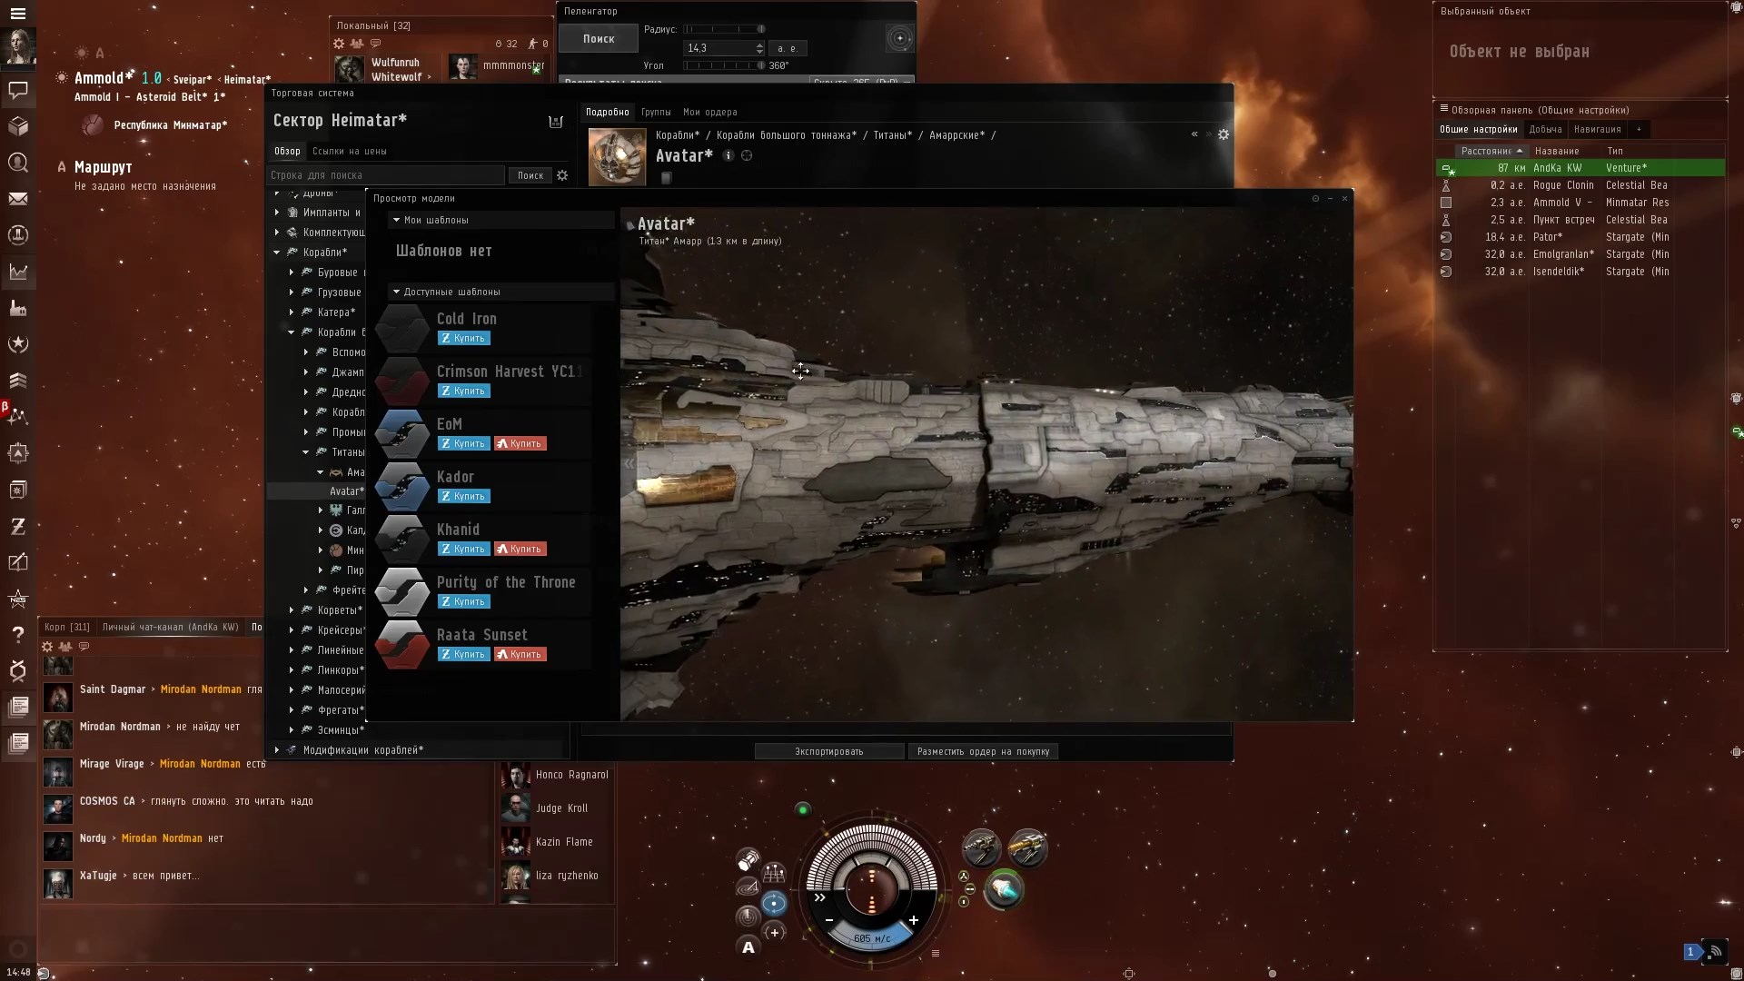The image size is (1744, 981).
Task: Select the market graph icon in the Neocom
Action: click(x=18, y=272)
